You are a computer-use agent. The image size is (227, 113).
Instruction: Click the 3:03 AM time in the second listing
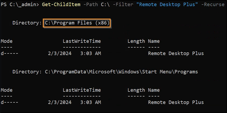90,102
